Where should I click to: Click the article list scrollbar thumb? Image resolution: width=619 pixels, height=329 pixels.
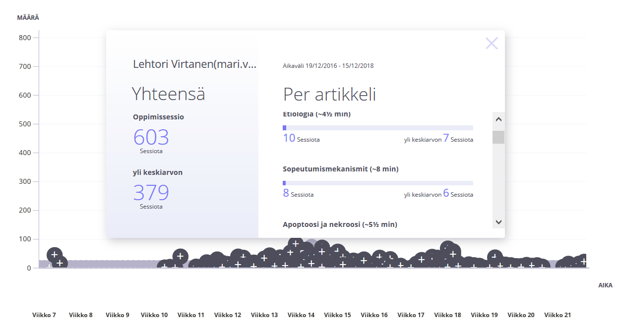point(498,137)
